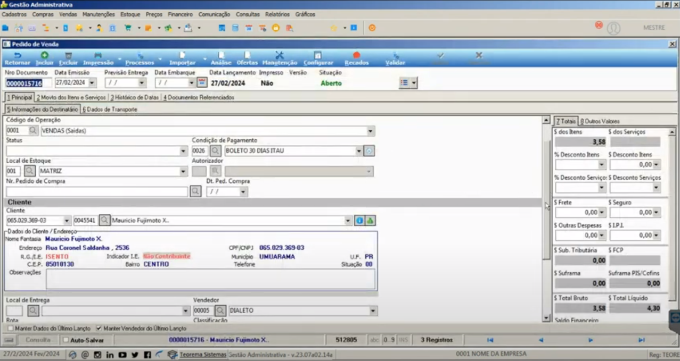Click search magnifier beside Local de Entrega
Image resolution: width=680 pixels, height=361 pixels.
33,310
